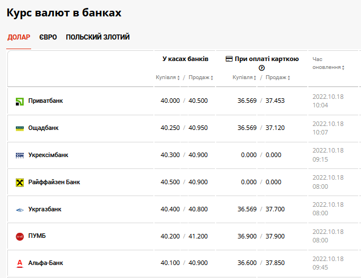
Task: Sort by card payment Купівля rate
Action: point(244,77)
